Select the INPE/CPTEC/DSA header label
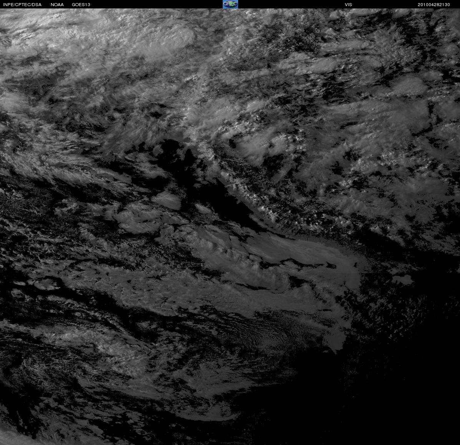 (x=22, y=5)
